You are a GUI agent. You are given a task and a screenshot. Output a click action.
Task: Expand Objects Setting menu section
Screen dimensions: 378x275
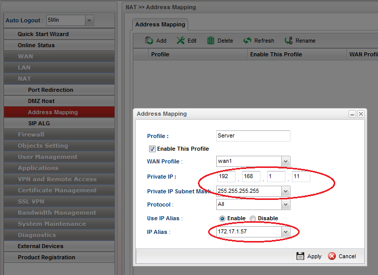point(60,146)
